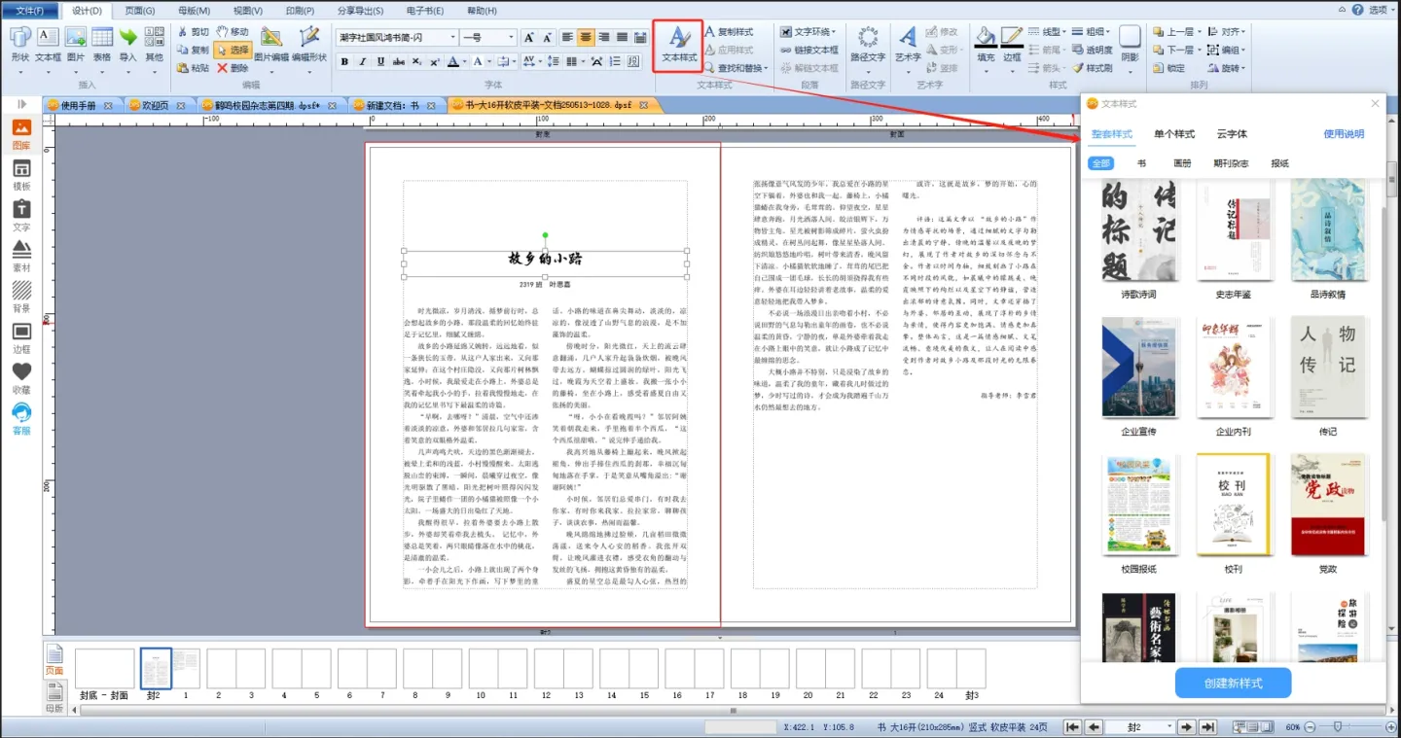Screen dimensions: 1401x738
Task: Open the 文本样式 text style tool
Action: tap(679, 45)
